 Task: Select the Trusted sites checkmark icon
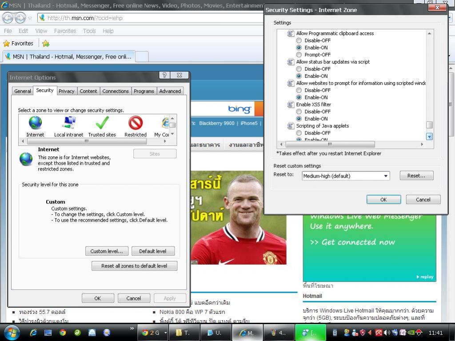click(102, 123)
